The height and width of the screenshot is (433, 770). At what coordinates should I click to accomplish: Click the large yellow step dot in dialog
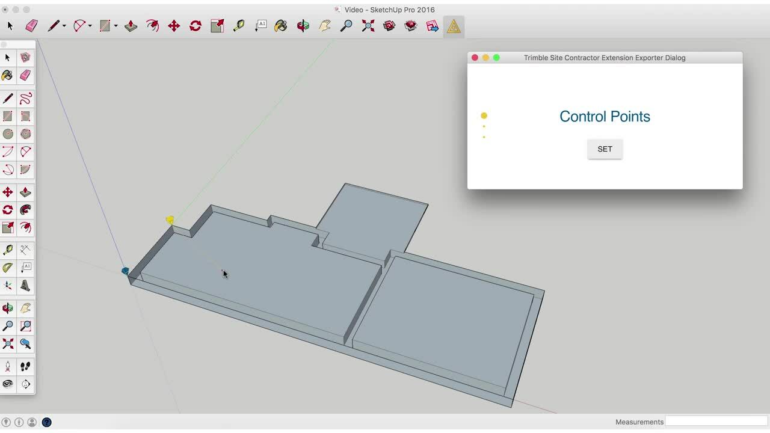[484, 115]
